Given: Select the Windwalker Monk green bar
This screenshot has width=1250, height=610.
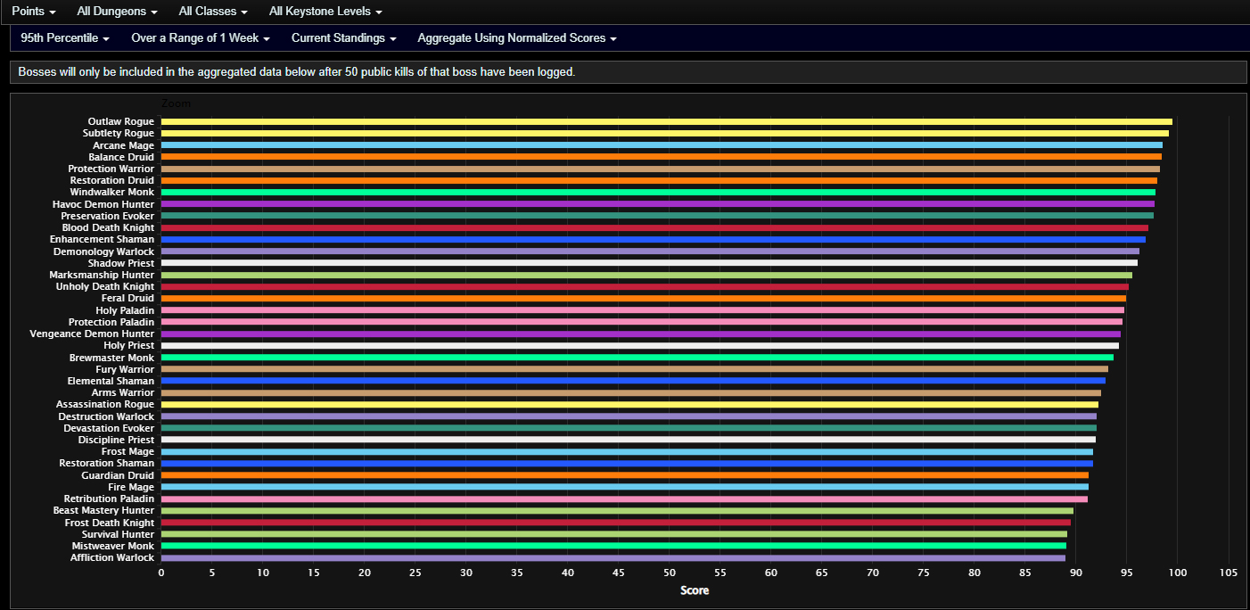Looking at the screenshot, I should pyautogui.click(x=658, y=193).
